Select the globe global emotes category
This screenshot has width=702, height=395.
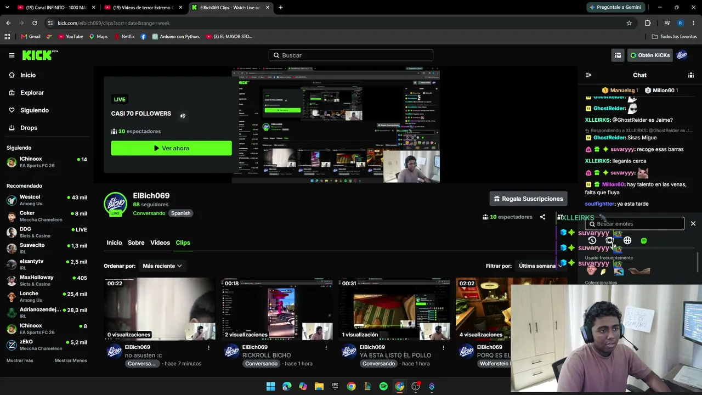pos(627,240)
